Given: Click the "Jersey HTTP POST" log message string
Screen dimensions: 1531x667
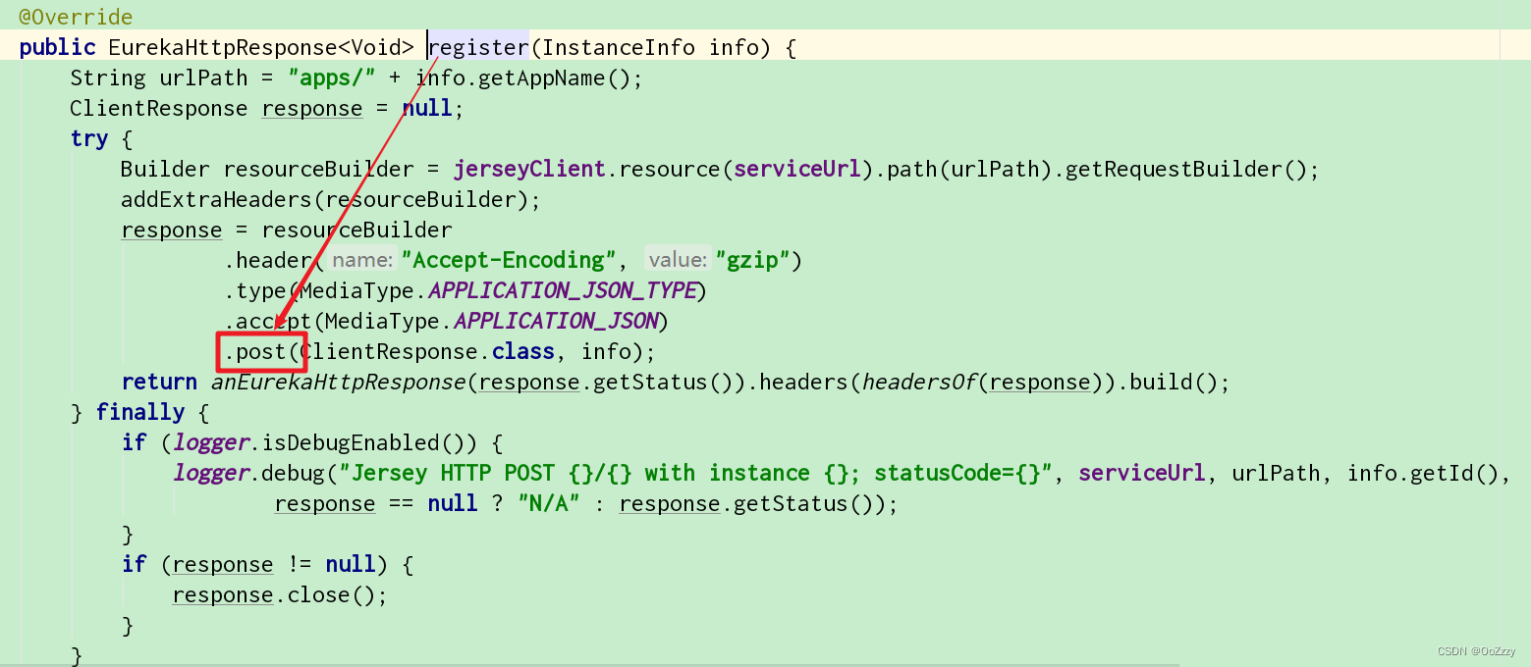Looking at the screenshot, I should [695, 473].
